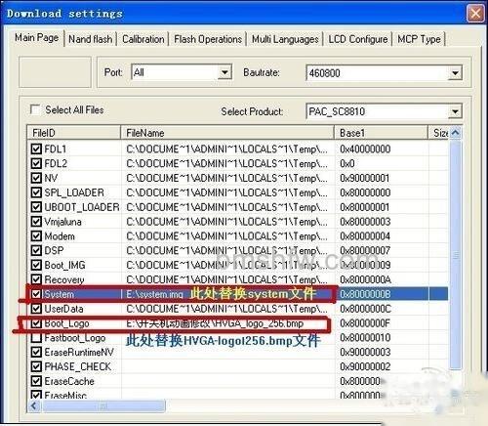Click the vertical scrollbar thumb of file list

(456, 255)
